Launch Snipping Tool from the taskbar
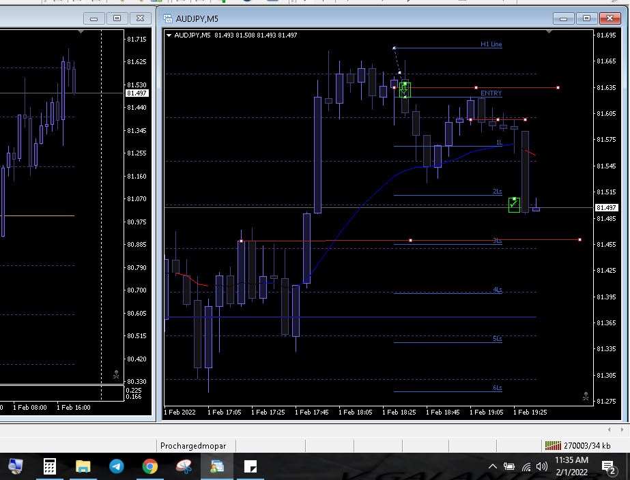Screen dimensions: 630x480 click(x=184, y=466)
